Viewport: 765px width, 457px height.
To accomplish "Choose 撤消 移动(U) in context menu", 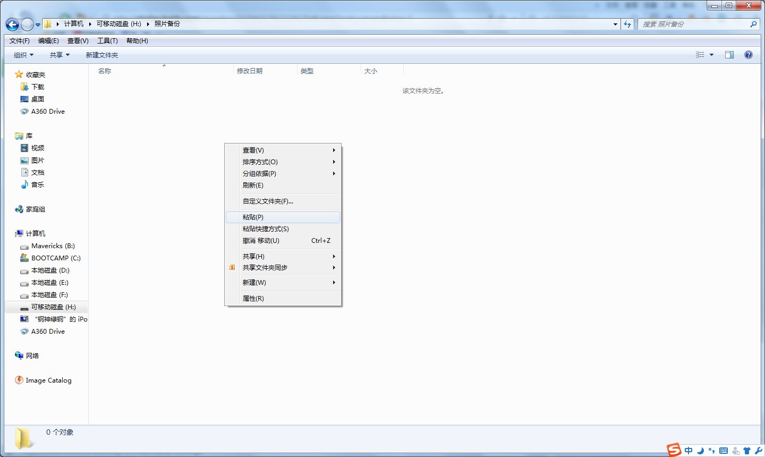I will coord(283,241).
